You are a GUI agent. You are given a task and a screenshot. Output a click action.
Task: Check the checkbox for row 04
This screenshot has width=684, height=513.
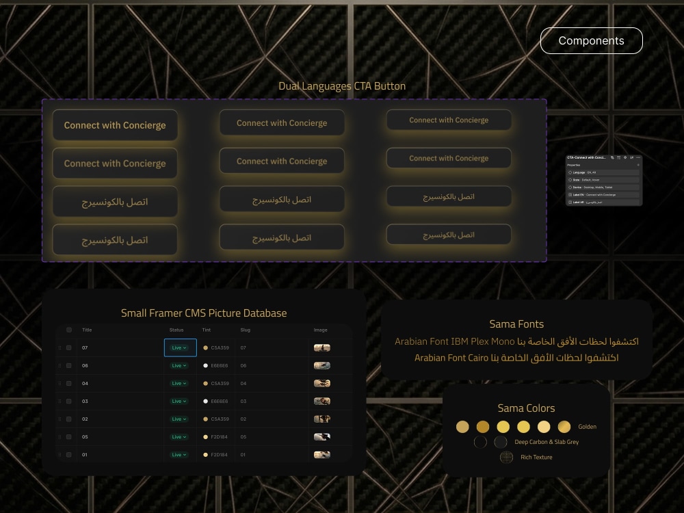tap(69, 384)
